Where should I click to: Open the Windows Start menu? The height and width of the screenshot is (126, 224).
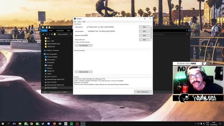3,124
